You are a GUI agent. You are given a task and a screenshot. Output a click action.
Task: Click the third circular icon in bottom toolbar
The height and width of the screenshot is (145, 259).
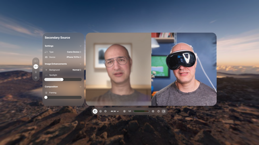pyautogui.click(x=106, y=111)
